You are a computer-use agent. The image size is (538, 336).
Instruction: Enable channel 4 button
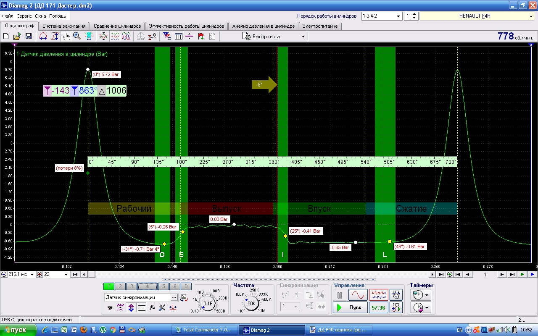point(147,286)
